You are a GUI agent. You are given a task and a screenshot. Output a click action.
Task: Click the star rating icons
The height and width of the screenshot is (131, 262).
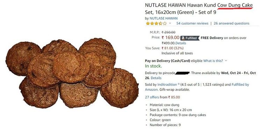[x=156, y=23]
